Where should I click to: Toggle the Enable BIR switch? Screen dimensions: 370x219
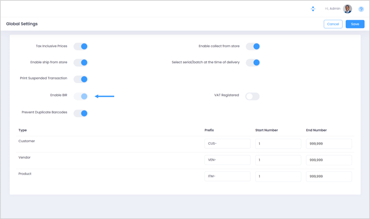click(80, 96)
